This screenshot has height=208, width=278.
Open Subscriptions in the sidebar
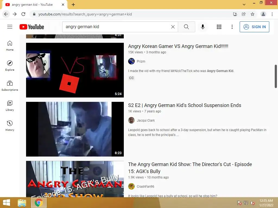pos(10,86)
